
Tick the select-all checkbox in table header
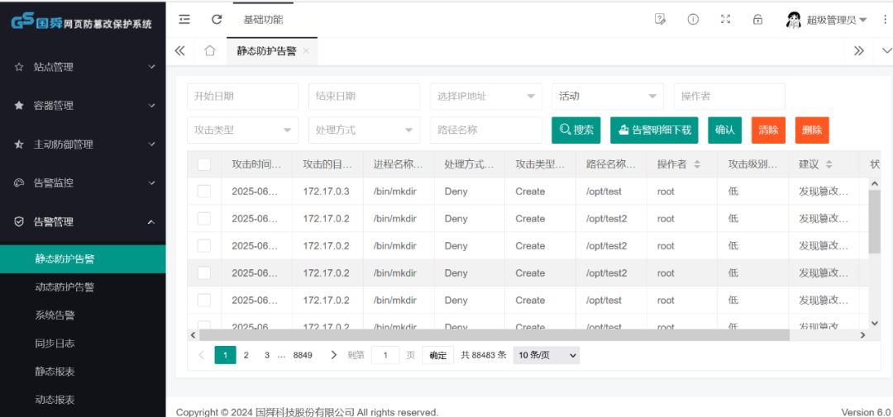204,164
